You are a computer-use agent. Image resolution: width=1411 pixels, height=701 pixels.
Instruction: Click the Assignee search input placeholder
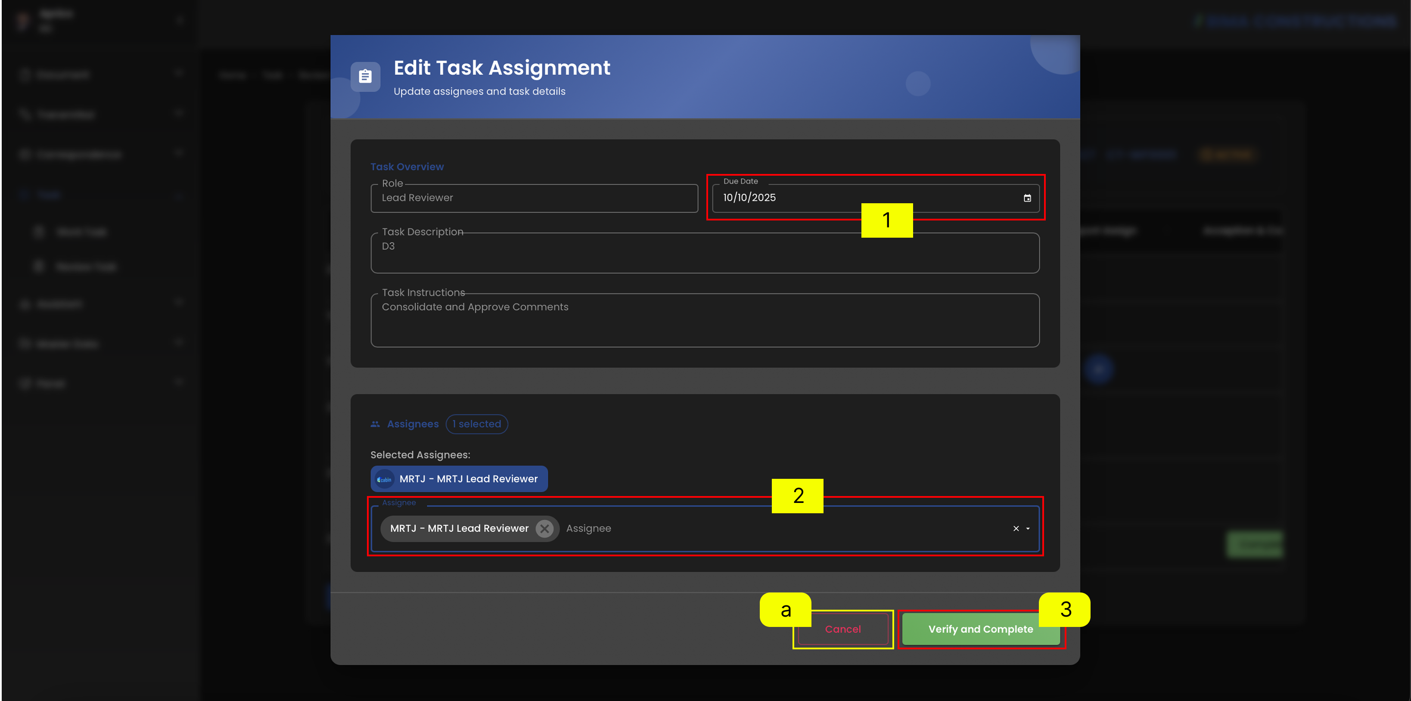pyautogui.click(x=588, y=528)
